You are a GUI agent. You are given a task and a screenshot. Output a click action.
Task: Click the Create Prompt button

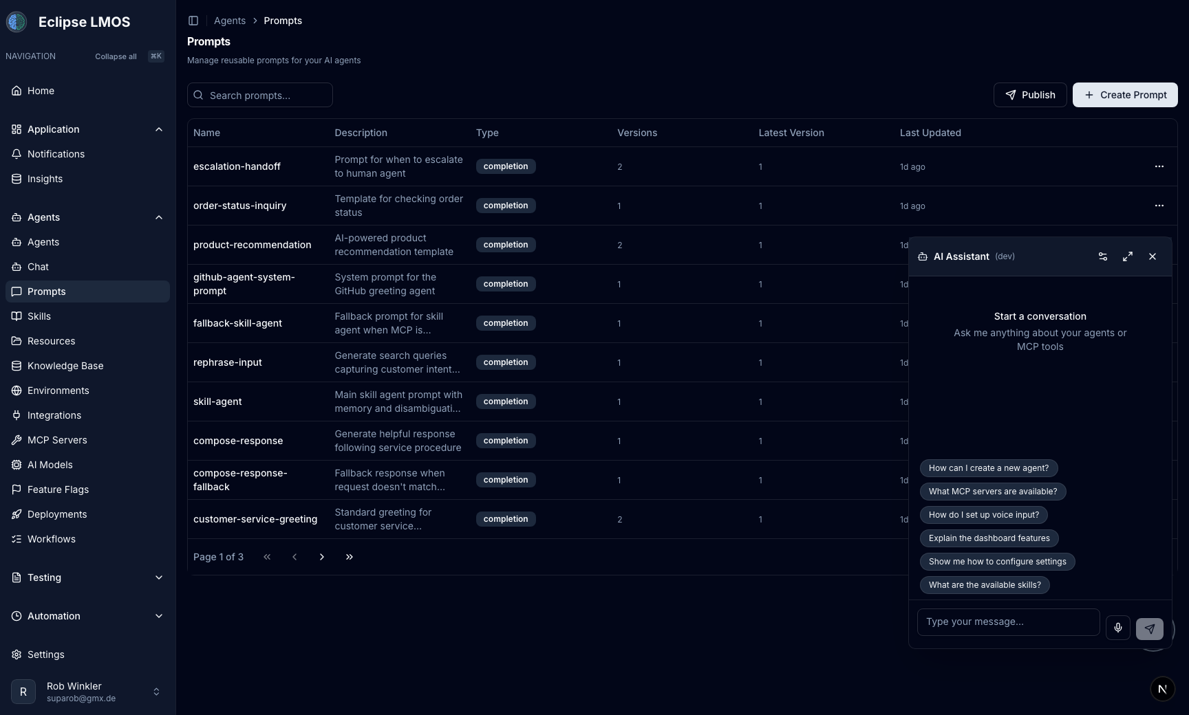pyautogui.click(x=1125, y=95)
